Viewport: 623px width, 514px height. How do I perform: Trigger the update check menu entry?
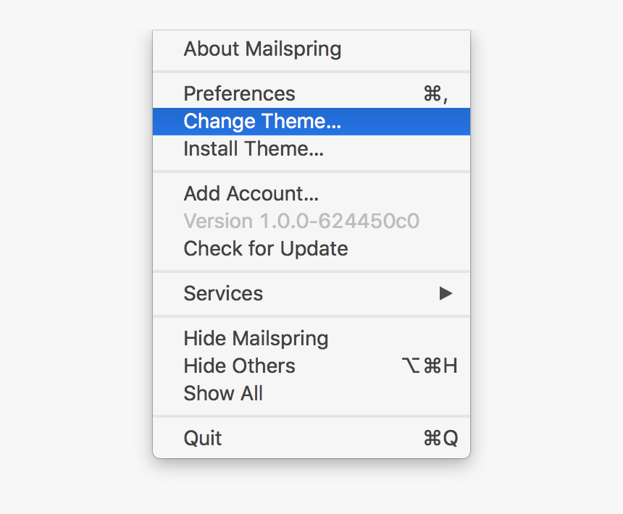point(265,249)
